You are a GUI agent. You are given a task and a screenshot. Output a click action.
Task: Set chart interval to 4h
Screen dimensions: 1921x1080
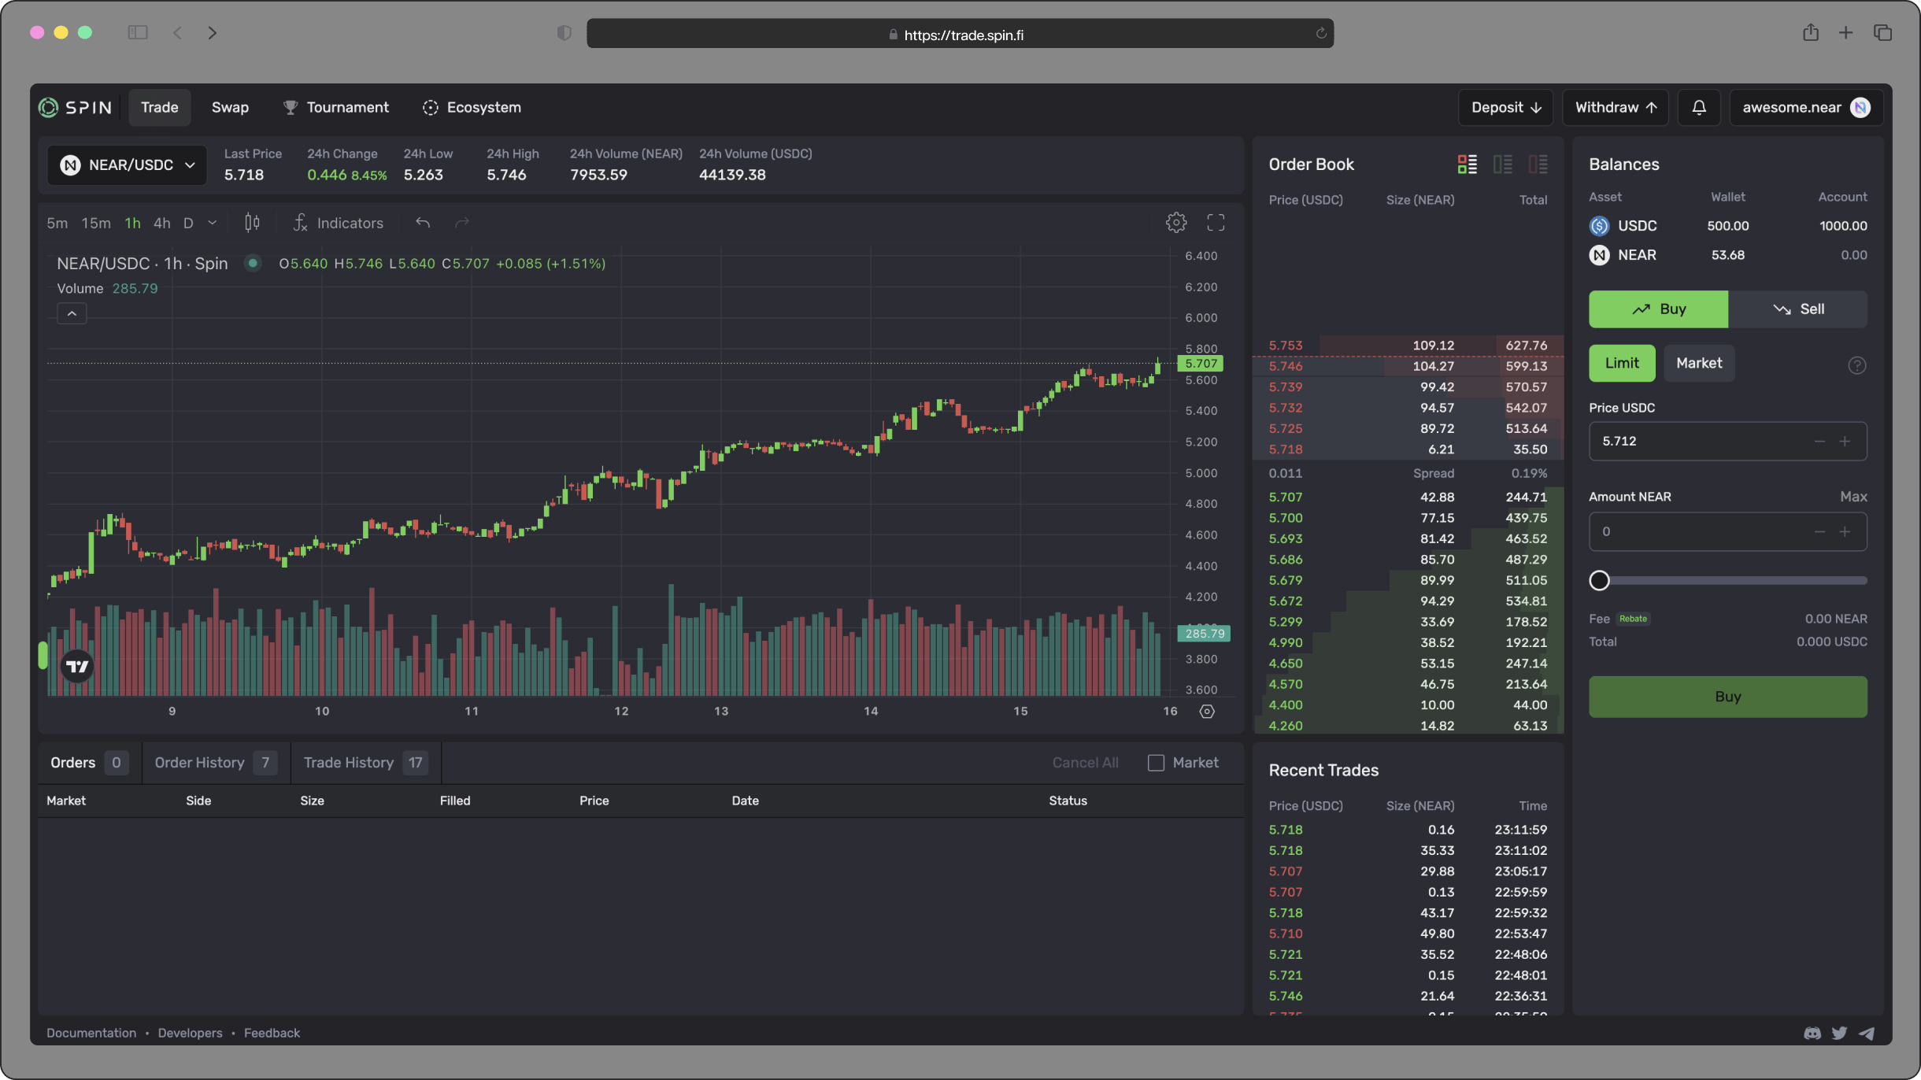click(161, 223)
